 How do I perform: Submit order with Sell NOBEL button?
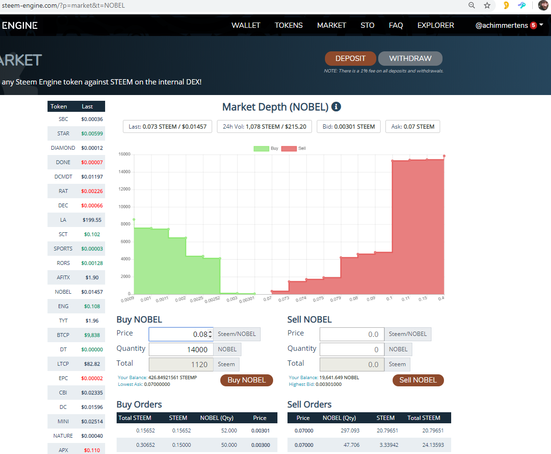(x=418, y=380)
